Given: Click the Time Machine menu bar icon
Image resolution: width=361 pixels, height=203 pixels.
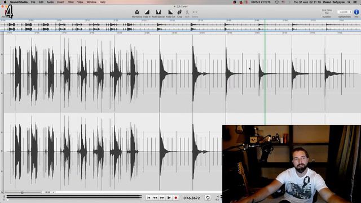Looking at the screenshot, I should [277, 2].
